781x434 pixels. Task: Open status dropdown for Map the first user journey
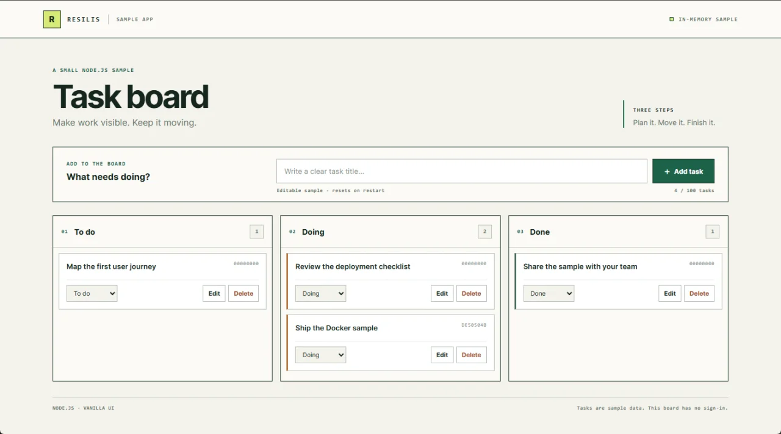[x=92, y=293]
